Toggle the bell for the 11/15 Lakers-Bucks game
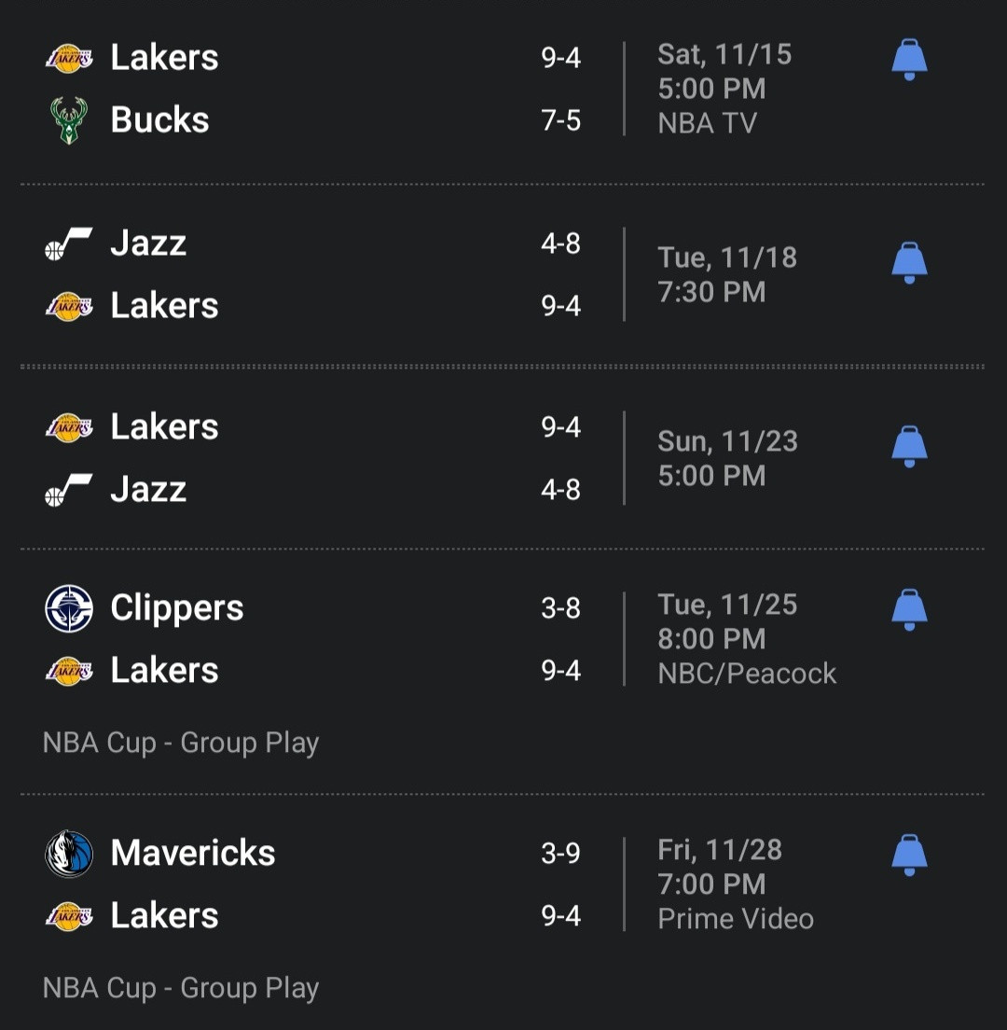The height and width of the screenshot is (1030, 1007). click(x=909, y=60)
